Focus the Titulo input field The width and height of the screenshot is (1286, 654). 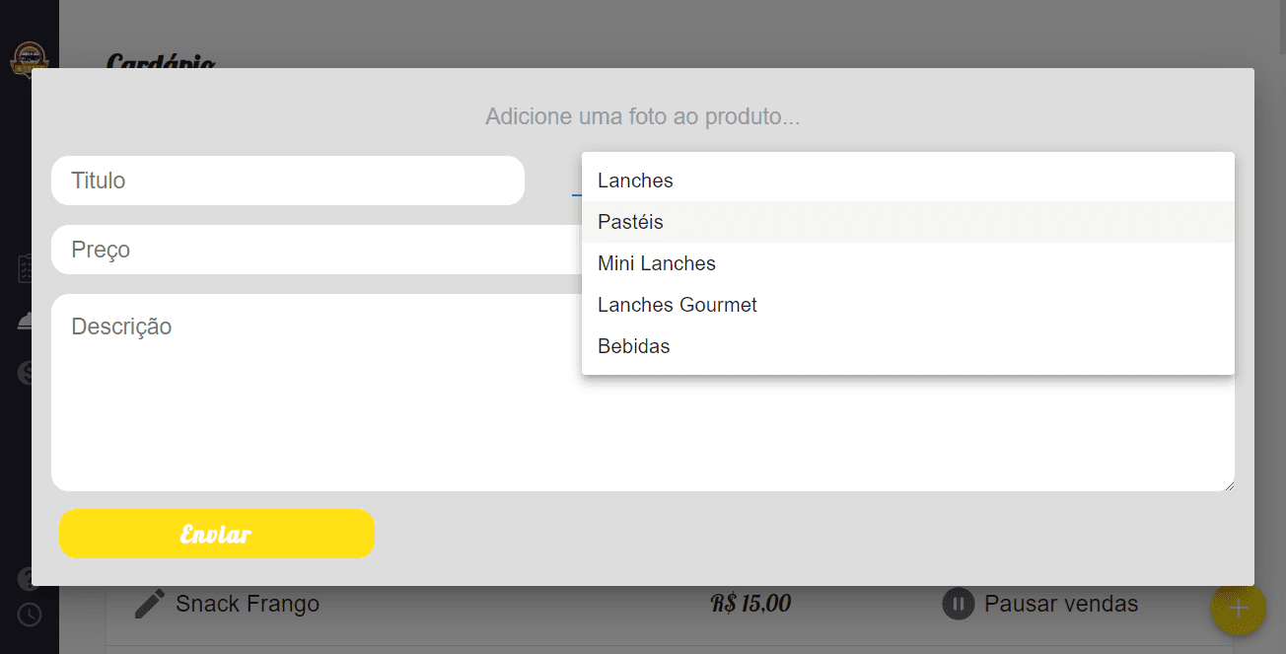[x=287, y=181]
